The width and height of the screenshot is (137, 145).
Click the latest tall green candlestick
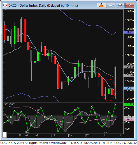(x=115, y=81)
